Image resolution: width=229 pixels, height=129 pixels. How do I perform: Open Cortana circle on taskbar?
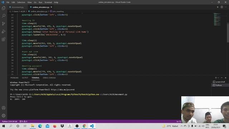(18, 126)
